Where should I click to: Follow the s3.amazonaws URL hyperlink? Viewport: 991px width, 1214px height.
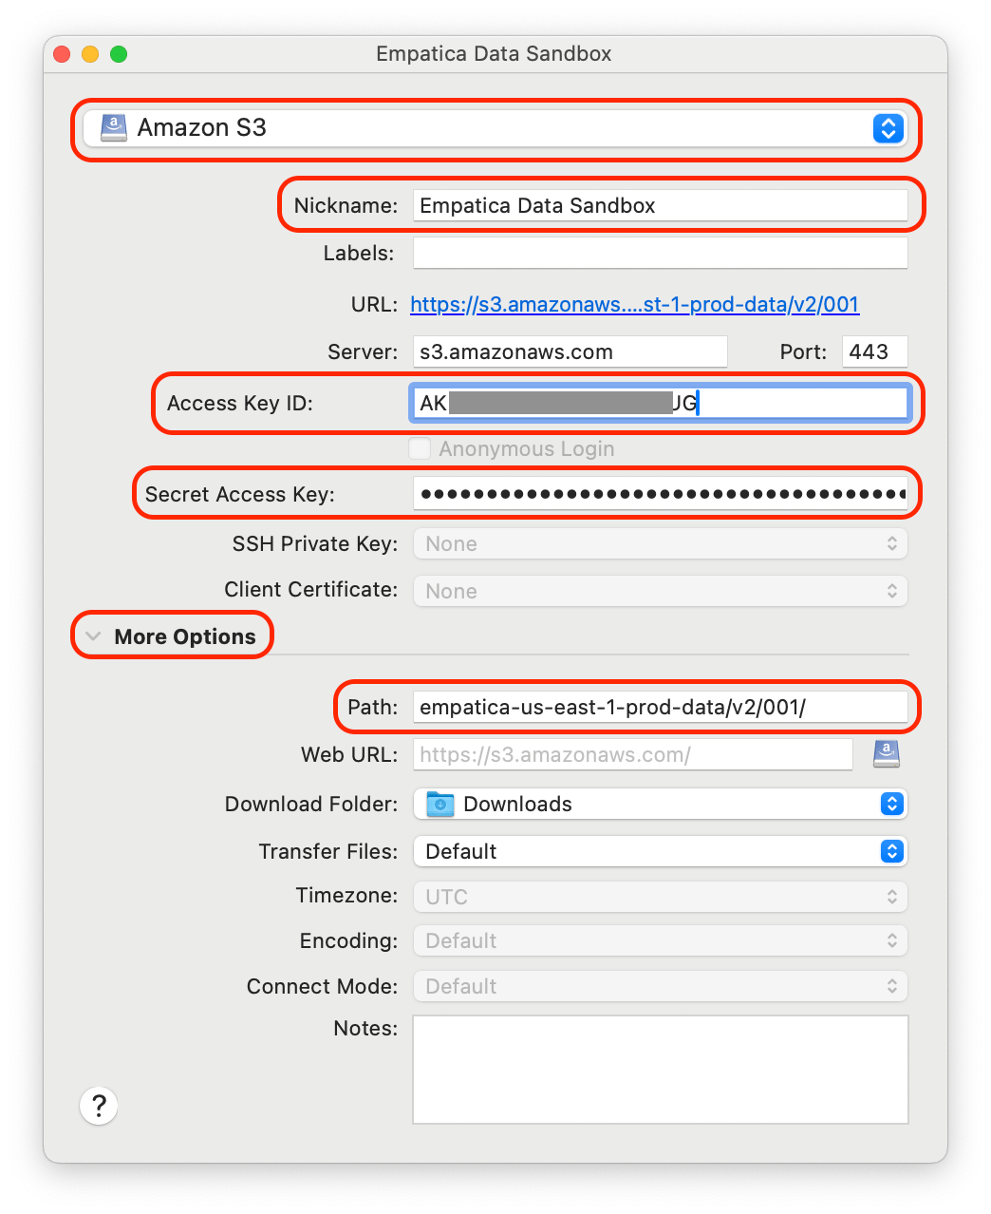tap(634, 304)
